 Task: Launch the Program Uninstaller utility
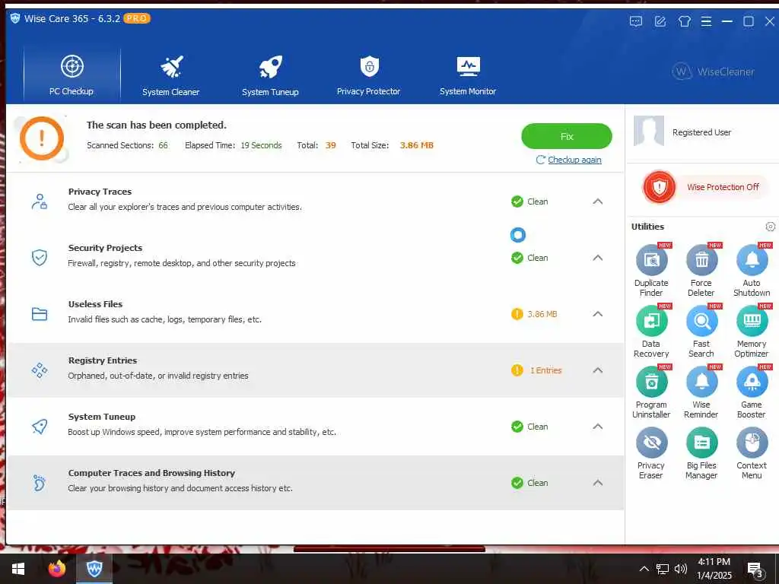pos(651,392)
